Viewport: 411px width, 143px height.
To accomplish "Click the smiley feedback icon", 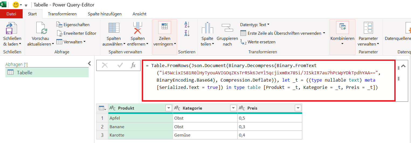I will (x=16, y=5).
